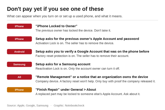Image resolution: width=165 pixels, height=110 pixels.
Task: Click the red All badge
Action: (19, 77)
